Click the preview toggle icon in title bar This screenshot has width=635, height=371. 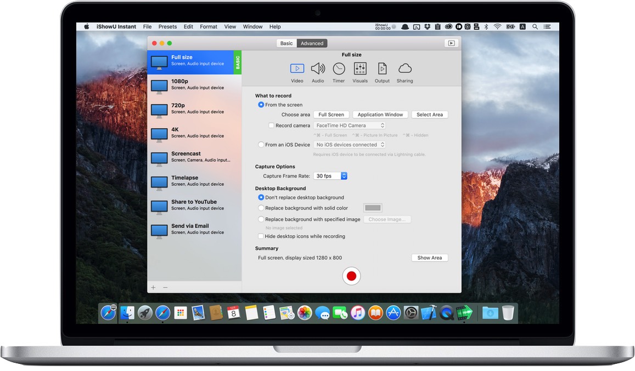[451, 43]
